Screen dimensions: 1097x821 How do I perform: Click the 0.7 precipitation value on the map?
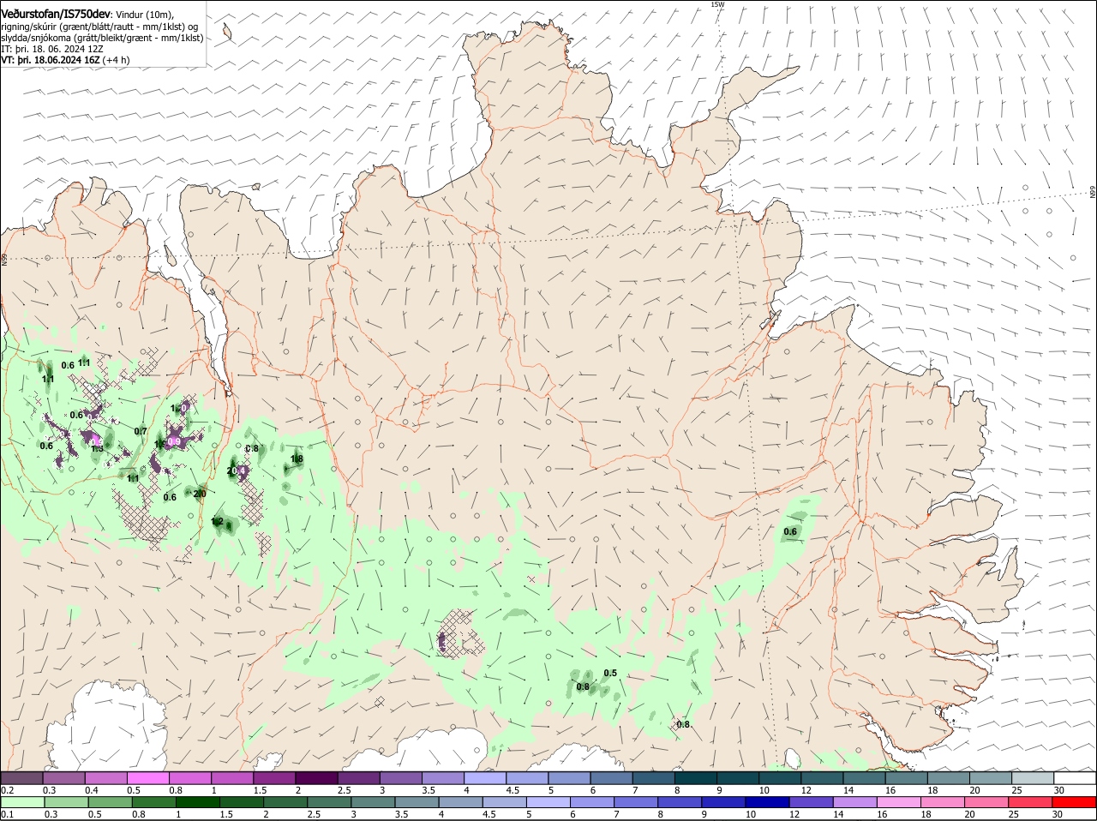141,431
